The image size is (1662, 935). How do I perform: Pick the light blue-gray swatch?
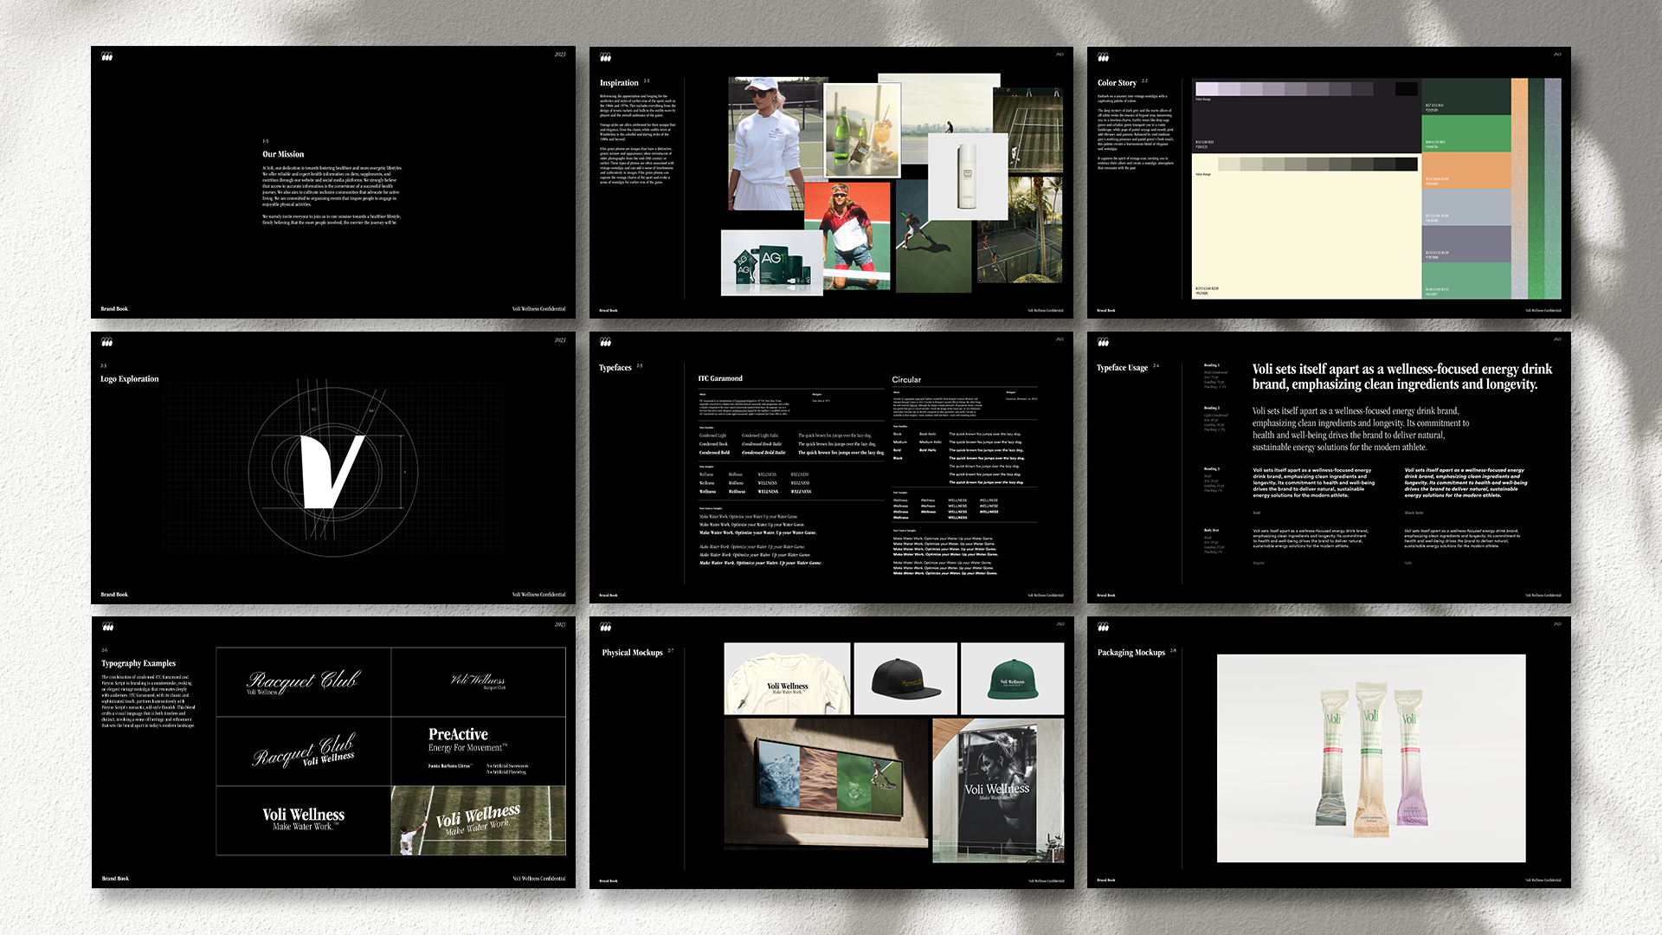[1466, 207]
